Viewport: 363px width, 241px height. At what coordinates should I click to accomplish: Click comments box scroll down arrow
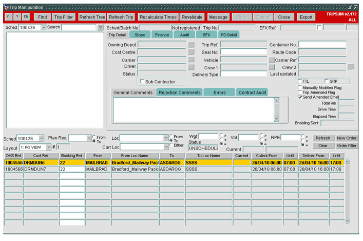coord(276,119)
